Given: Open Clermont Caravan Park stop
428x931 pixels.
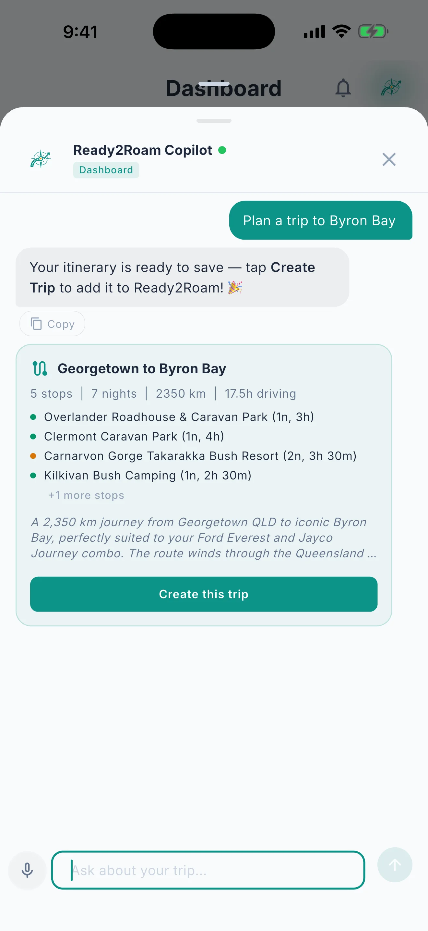Looking at the screenshot, I should tap(134, 437).
